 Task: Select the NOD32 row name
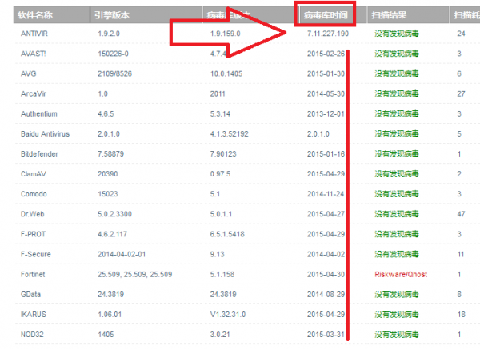tap(32, 335)
